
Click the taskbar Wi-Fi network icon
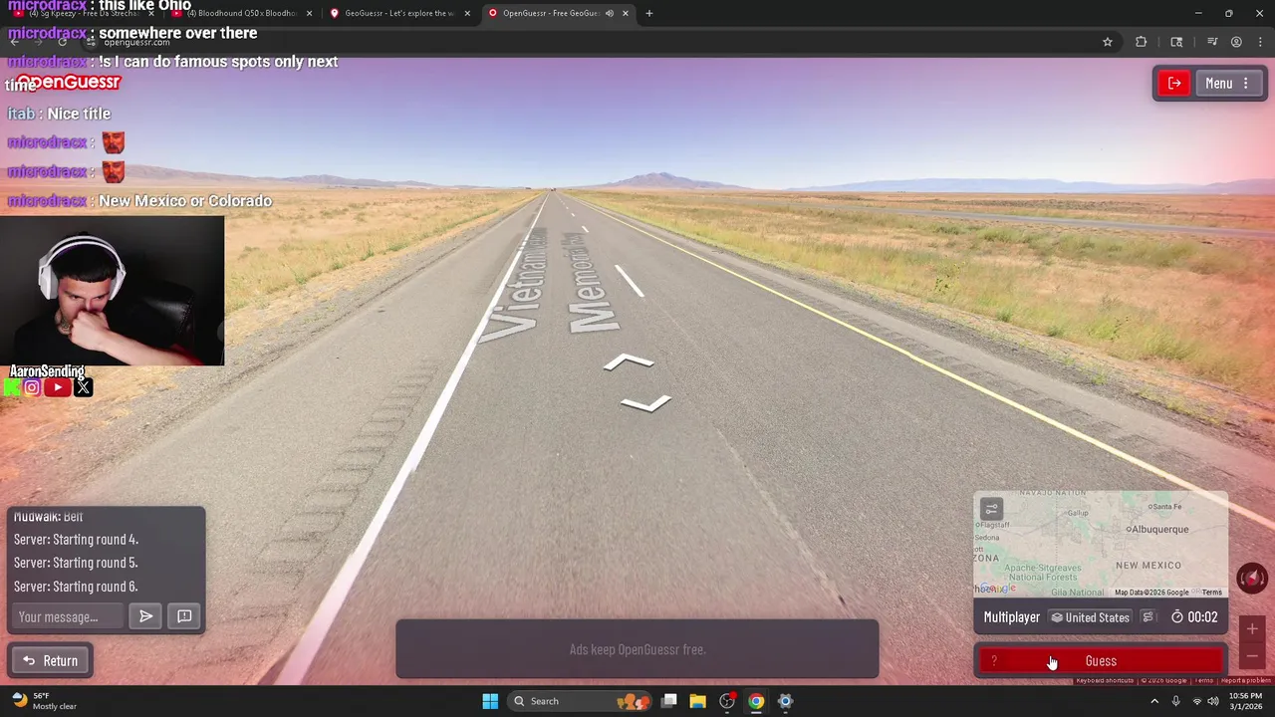(x=1196, y=701)
